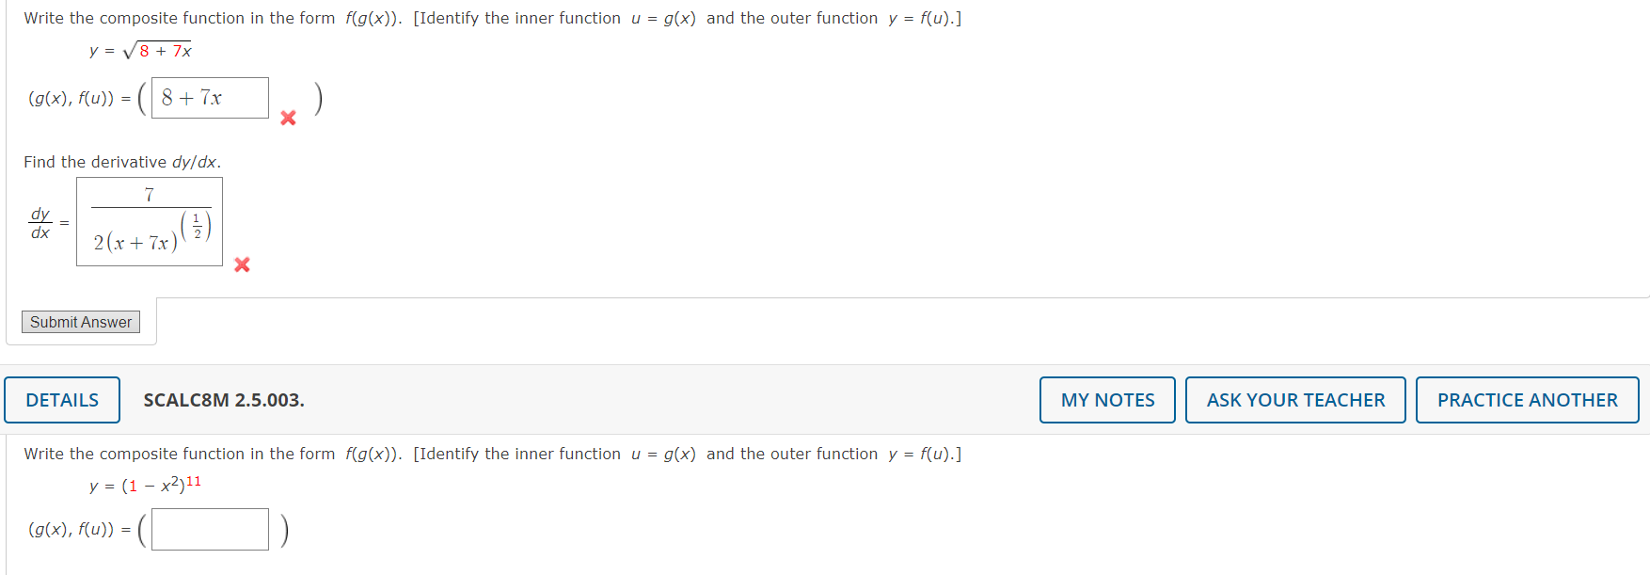
Task: Click the empty answer box for the second problem
Action: click(x=209, y=529)
